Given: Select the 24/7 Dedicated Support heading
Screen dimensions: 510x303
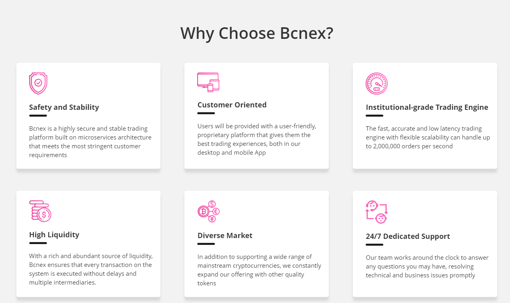Looking at the screenshot, I should point(408,236).
